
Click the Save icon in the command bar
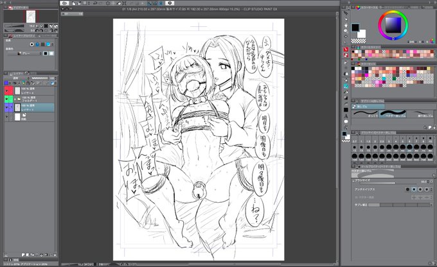85,3
